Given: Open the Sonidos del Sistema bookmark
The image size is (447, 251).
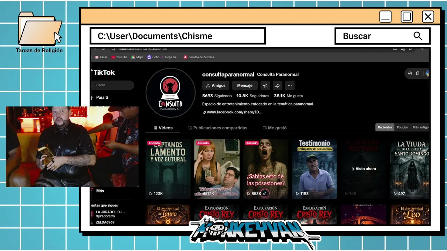Looking at the screenshot, I should click(200, 57).
